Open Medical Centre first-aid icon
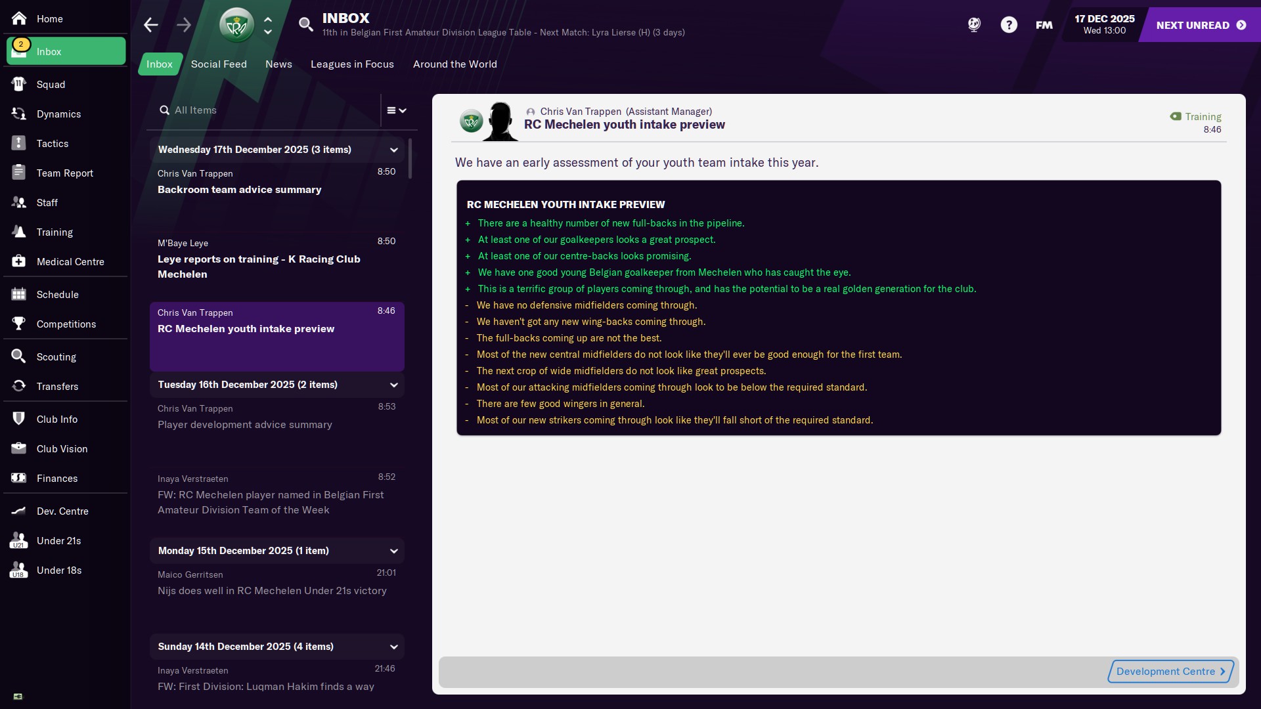This screenshot has height=709, width=1261. (x=18, y=261)
